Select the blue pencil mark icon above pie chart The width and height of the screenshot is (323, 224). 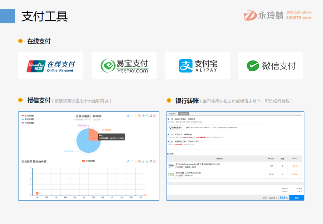128,116
